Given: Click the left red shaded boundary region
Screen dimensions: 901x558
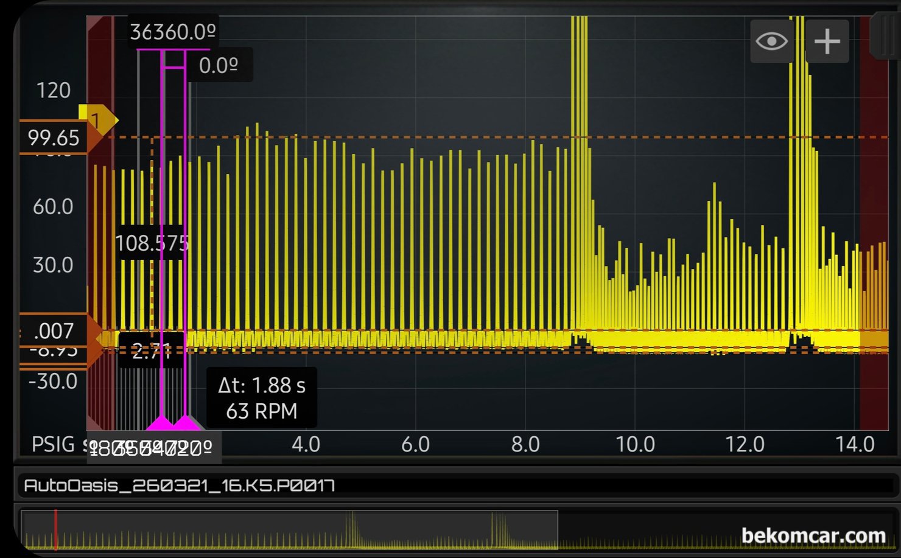Looking at the screenshot, I should coord(101,243).
